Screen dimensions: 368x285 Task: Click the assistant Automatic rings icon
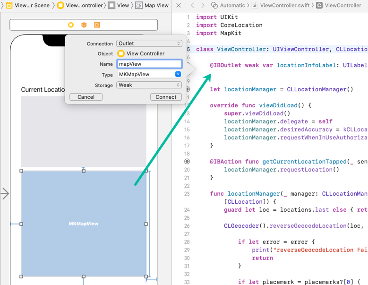[x=214, y=5]
